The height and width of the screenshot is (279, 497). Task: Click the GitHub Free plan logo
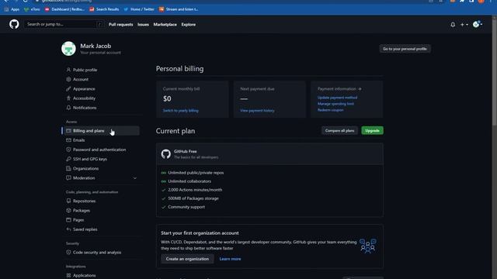[165, 154]
